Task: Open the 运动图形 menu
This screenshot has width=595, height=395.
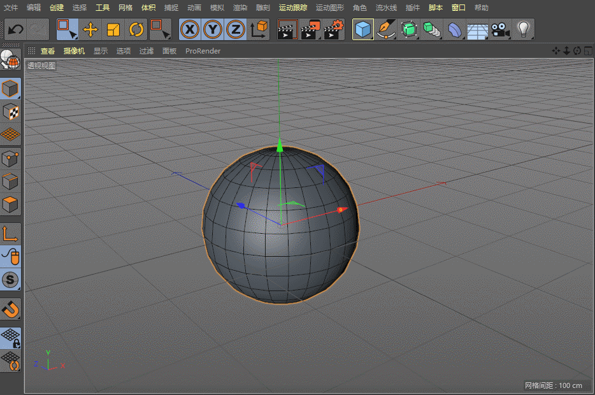Action: [x=330, y=8]
